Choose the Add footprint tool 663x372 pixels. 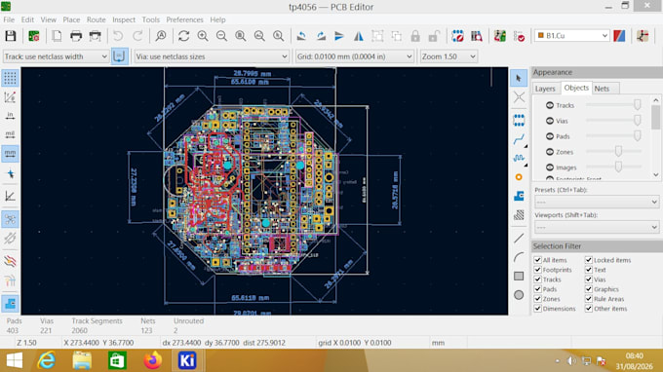519,120
